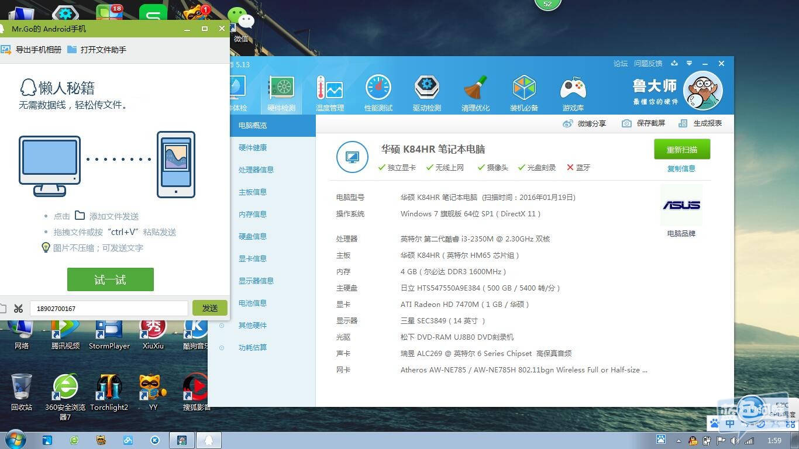Viewport: 799px width, 449px height.
Task: Open 回收站 Recycle Bin
Action: click(22, 392)
